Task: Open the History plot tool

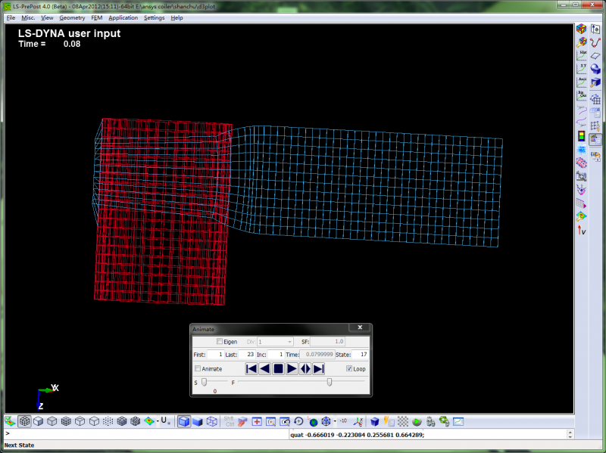Action: coord(582,55)
